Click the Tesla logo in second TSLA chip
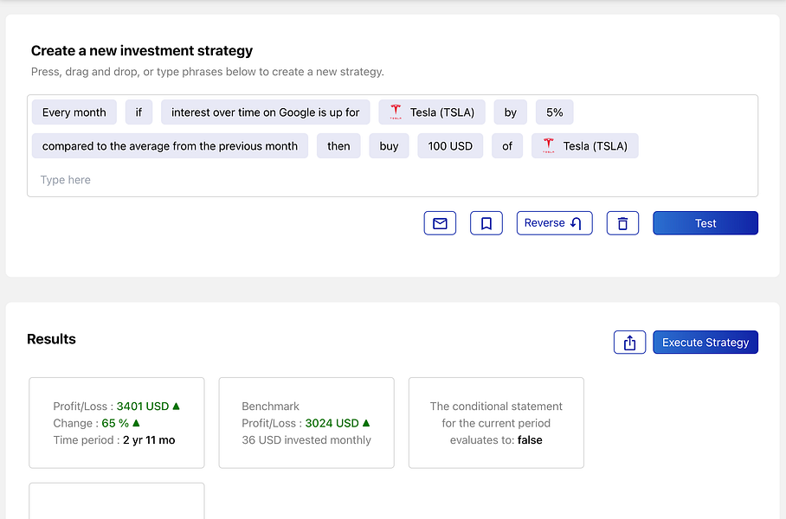 coord(549,146)
